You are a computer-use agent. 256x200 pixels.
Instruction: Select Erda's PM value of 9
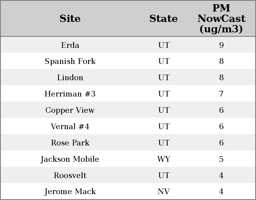coord(221,45)
